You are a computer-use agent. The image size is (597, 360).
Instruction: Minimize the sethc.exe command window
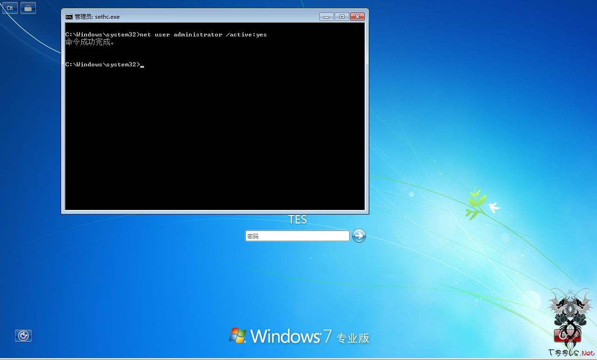coord(326,16)
